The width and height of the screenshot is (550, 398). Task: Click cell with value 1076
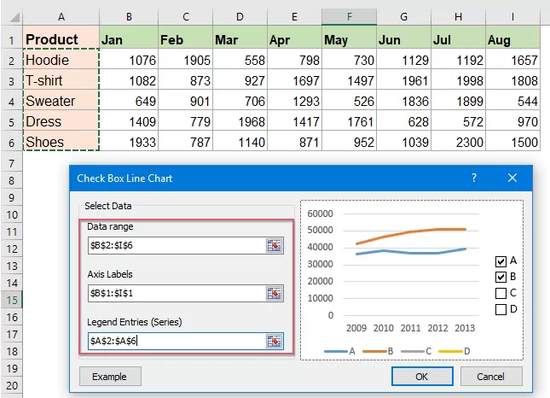129,59
